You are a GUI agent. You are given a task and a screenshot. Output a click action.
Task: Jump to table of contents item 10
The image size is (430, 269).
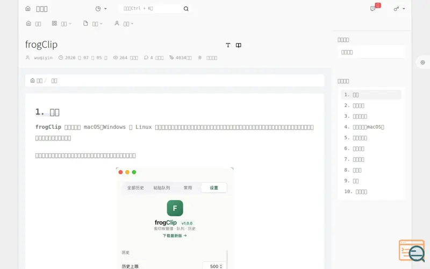pos(371,192)
